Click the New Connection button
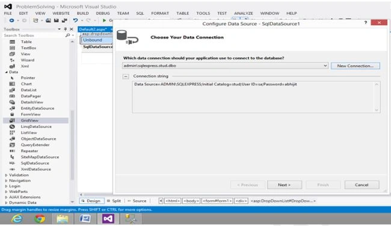Image resolution: width=391 pixels, height=226 pixels. tap(356, 66)
